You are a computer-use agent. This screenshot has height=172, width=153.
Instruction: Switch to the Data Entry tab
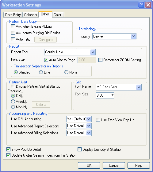point(13,15)
